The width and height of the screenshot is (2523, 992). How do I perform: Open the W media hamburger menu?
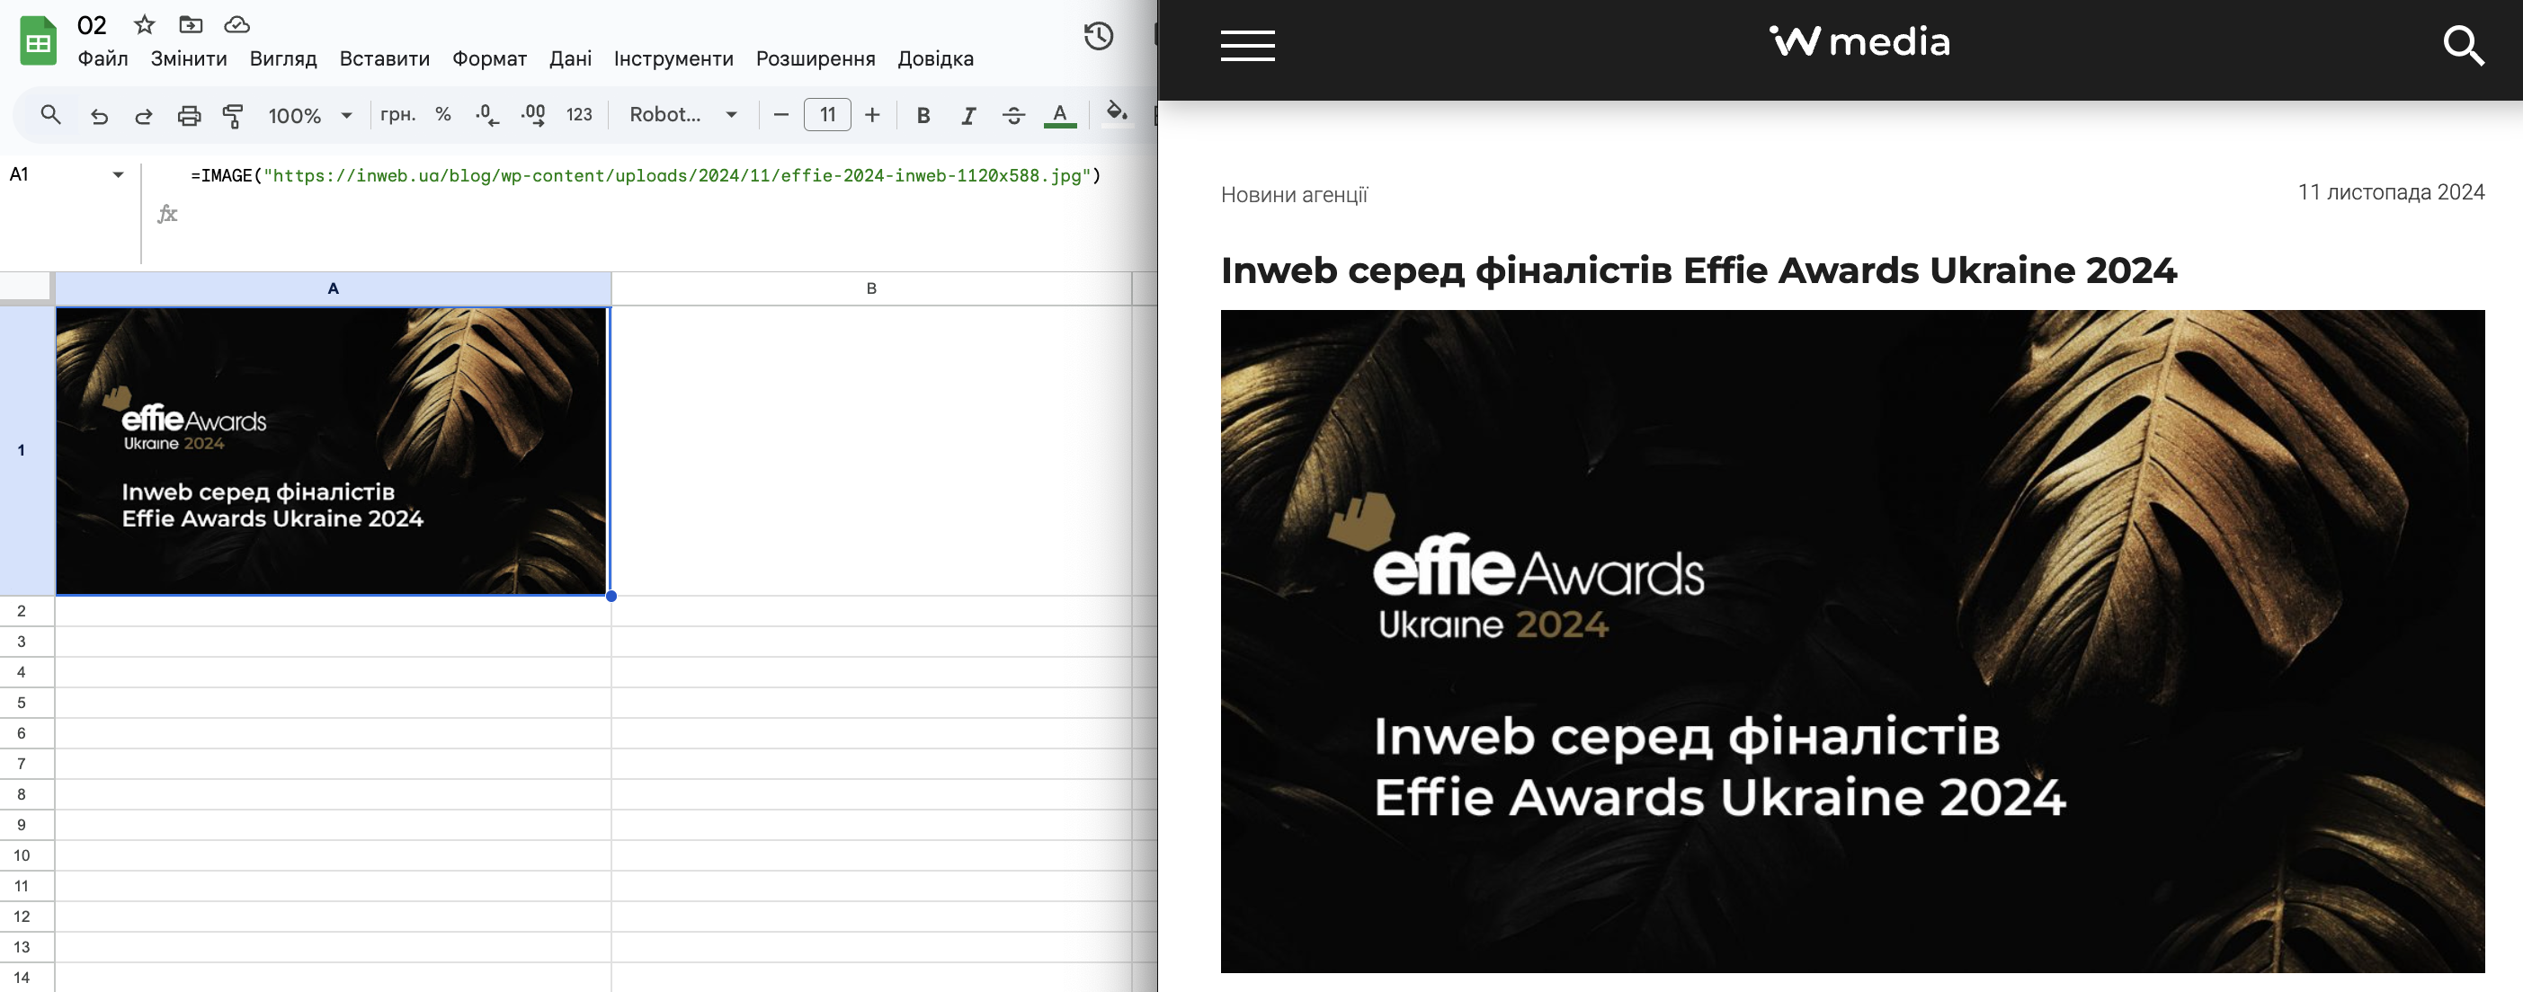[x=1247, y=45]
